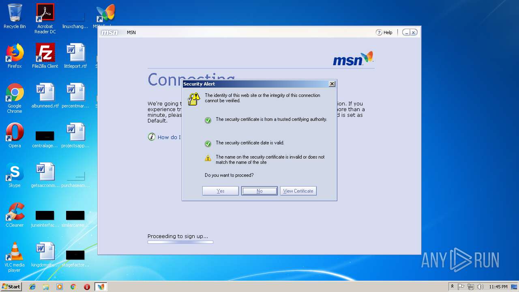
Task: Open Opera from the taskbar
Action: pyautogui.click(x=87, y=287)
